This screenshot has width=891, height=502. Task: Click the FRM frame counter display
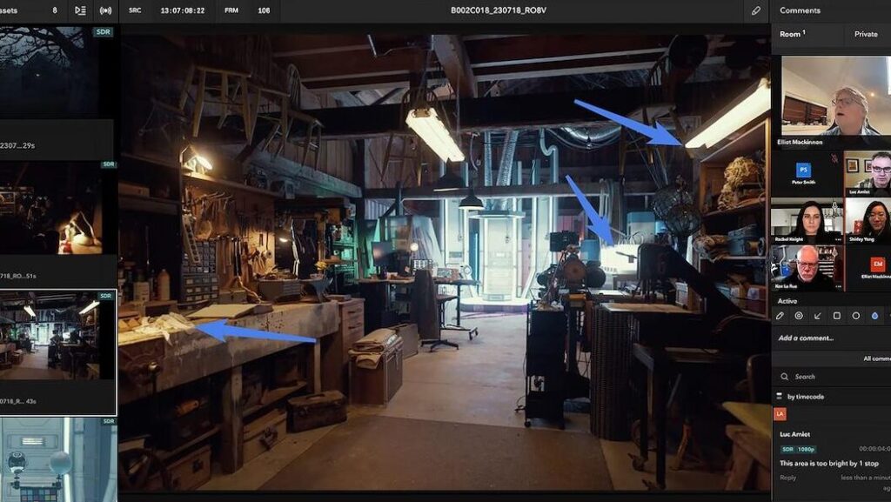[x=263, y=10]
